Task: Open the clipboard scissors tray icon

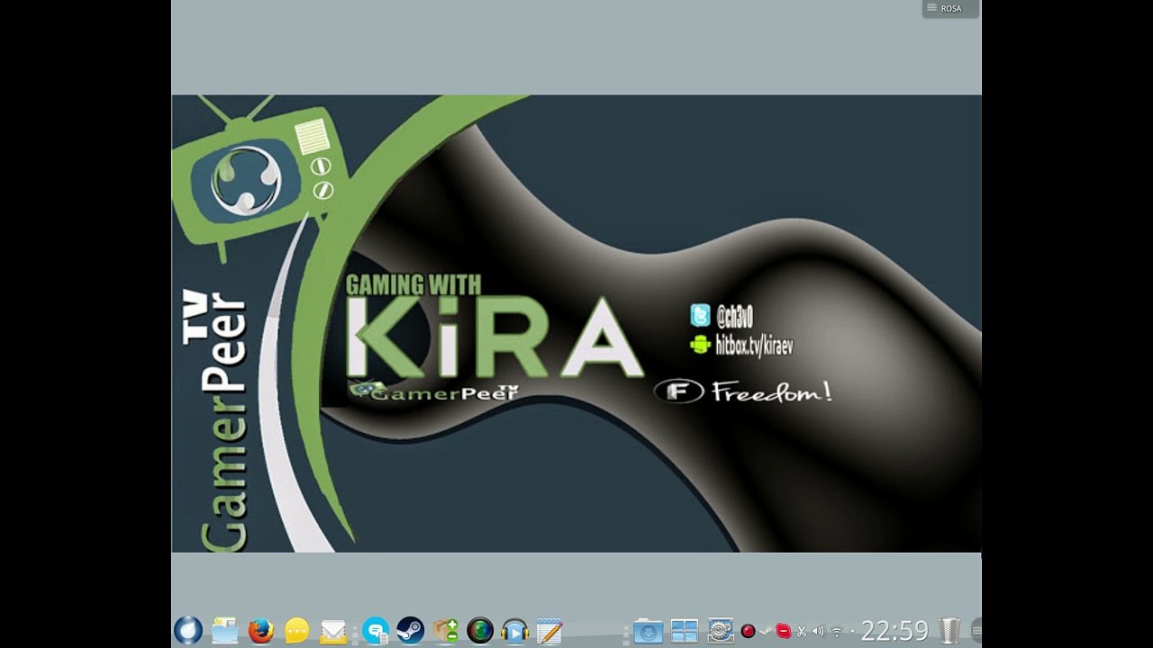Action: point(801,632)
